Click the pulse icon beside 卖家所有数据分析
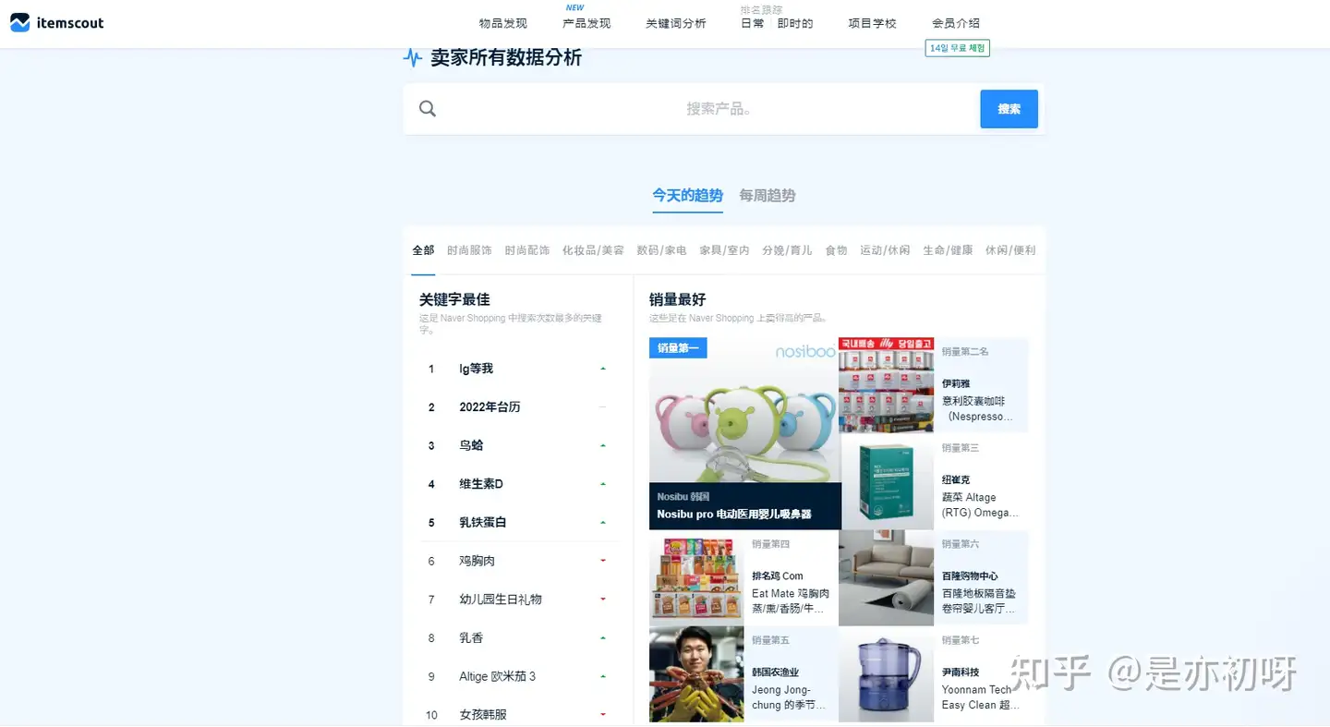Viewport: 1330px width, 727px height. pyautogui.click(x=413, y=58)
